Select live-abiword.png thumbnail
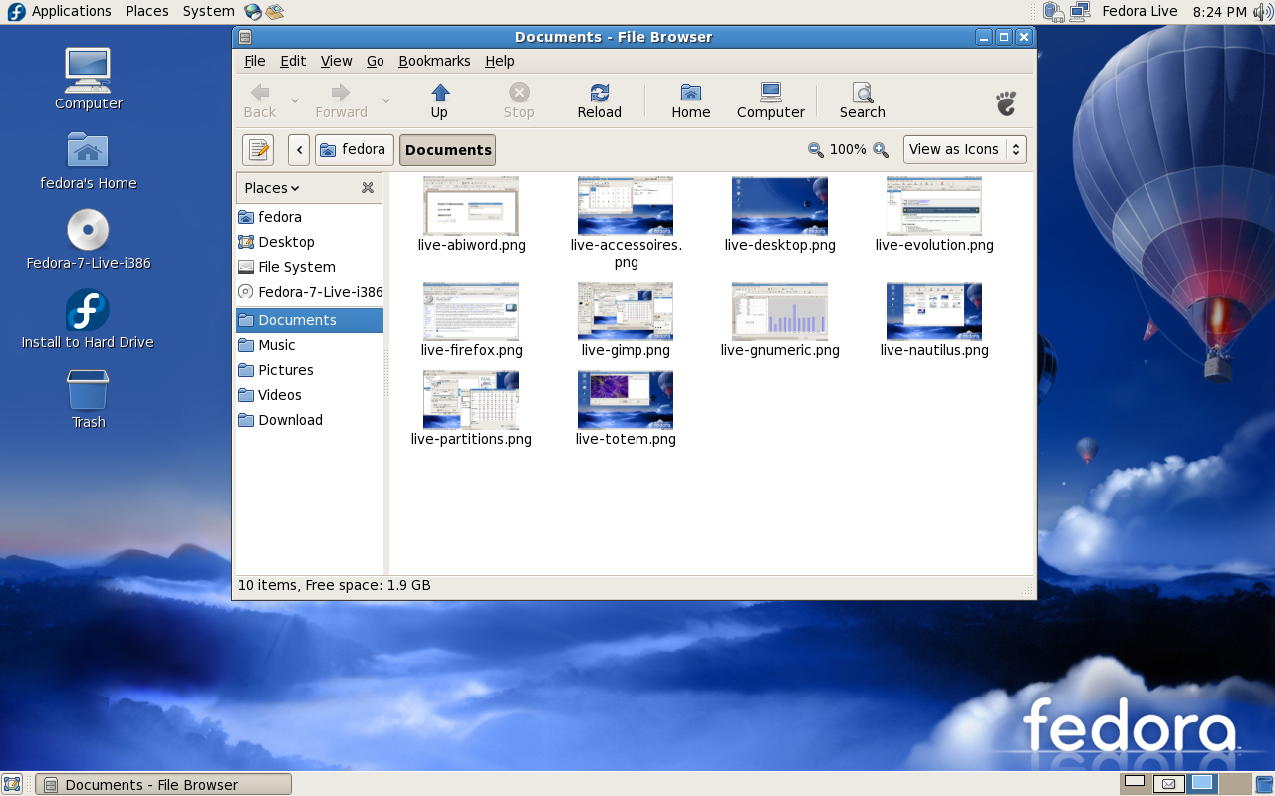This screenshot has width=1275, height=796. [x=471, y=206]
